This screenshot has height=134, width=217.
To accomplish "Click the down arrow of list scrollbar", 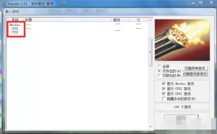I will tap(151, 127).
